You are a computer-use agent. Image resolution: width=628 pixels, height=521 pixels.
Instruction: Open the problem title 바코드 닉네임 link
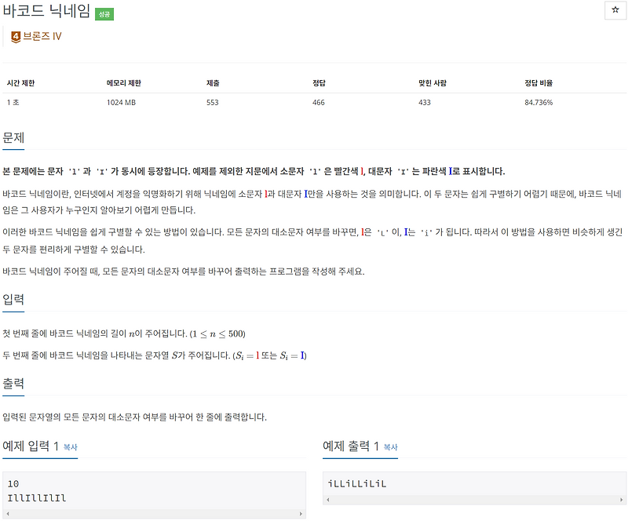pos(44,12)
